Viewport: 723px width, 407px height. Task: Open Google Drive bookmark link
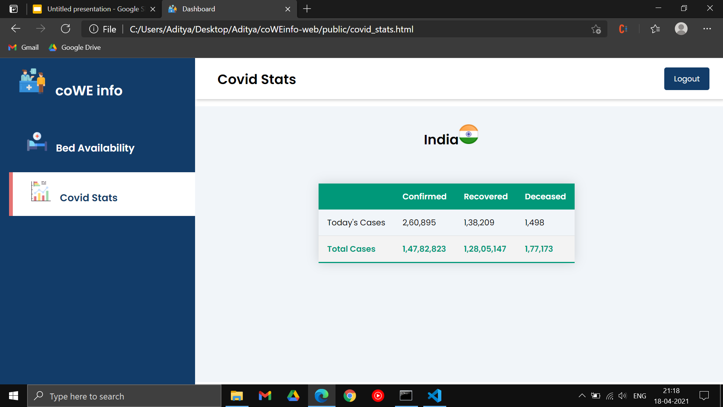[x=75, y=47]
